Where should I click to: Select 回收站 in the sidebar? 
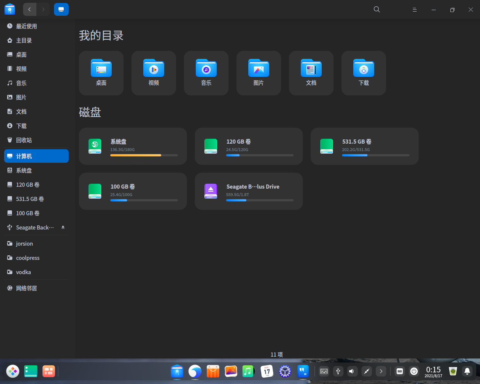24,140
